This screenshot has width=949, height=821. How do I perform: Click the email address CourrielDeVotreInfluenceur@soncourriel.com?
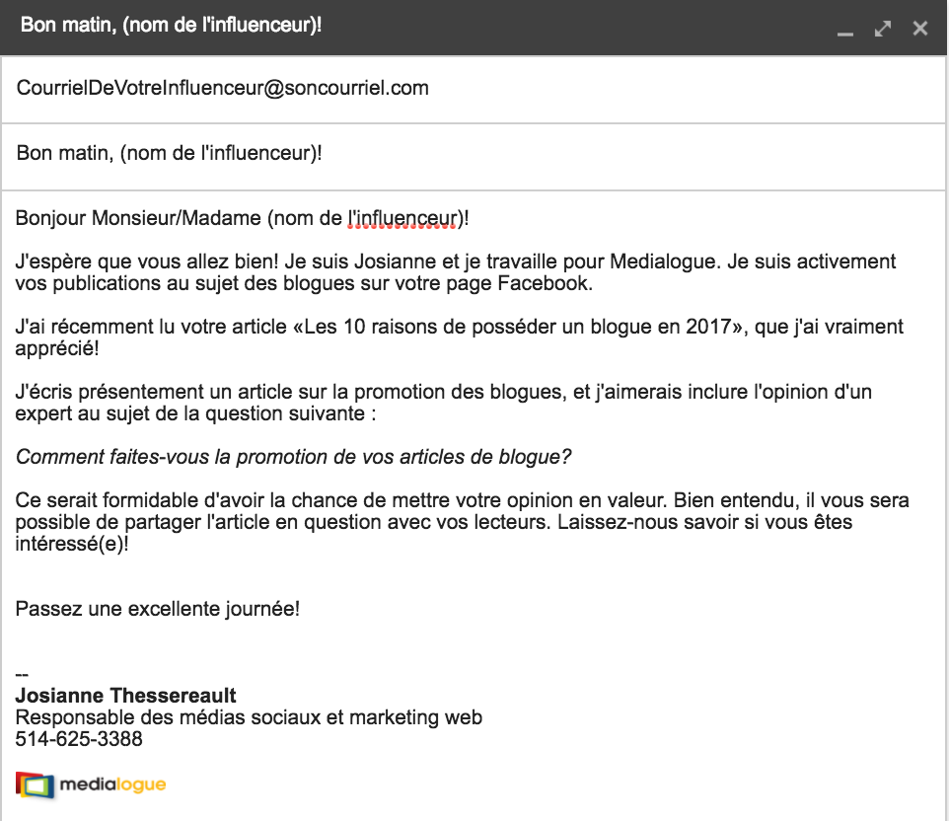[222, 88]
